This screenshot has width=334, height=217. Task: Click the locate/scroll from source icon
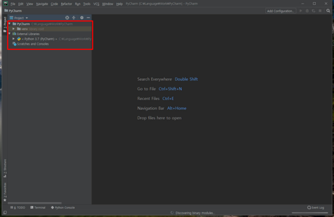67,18
